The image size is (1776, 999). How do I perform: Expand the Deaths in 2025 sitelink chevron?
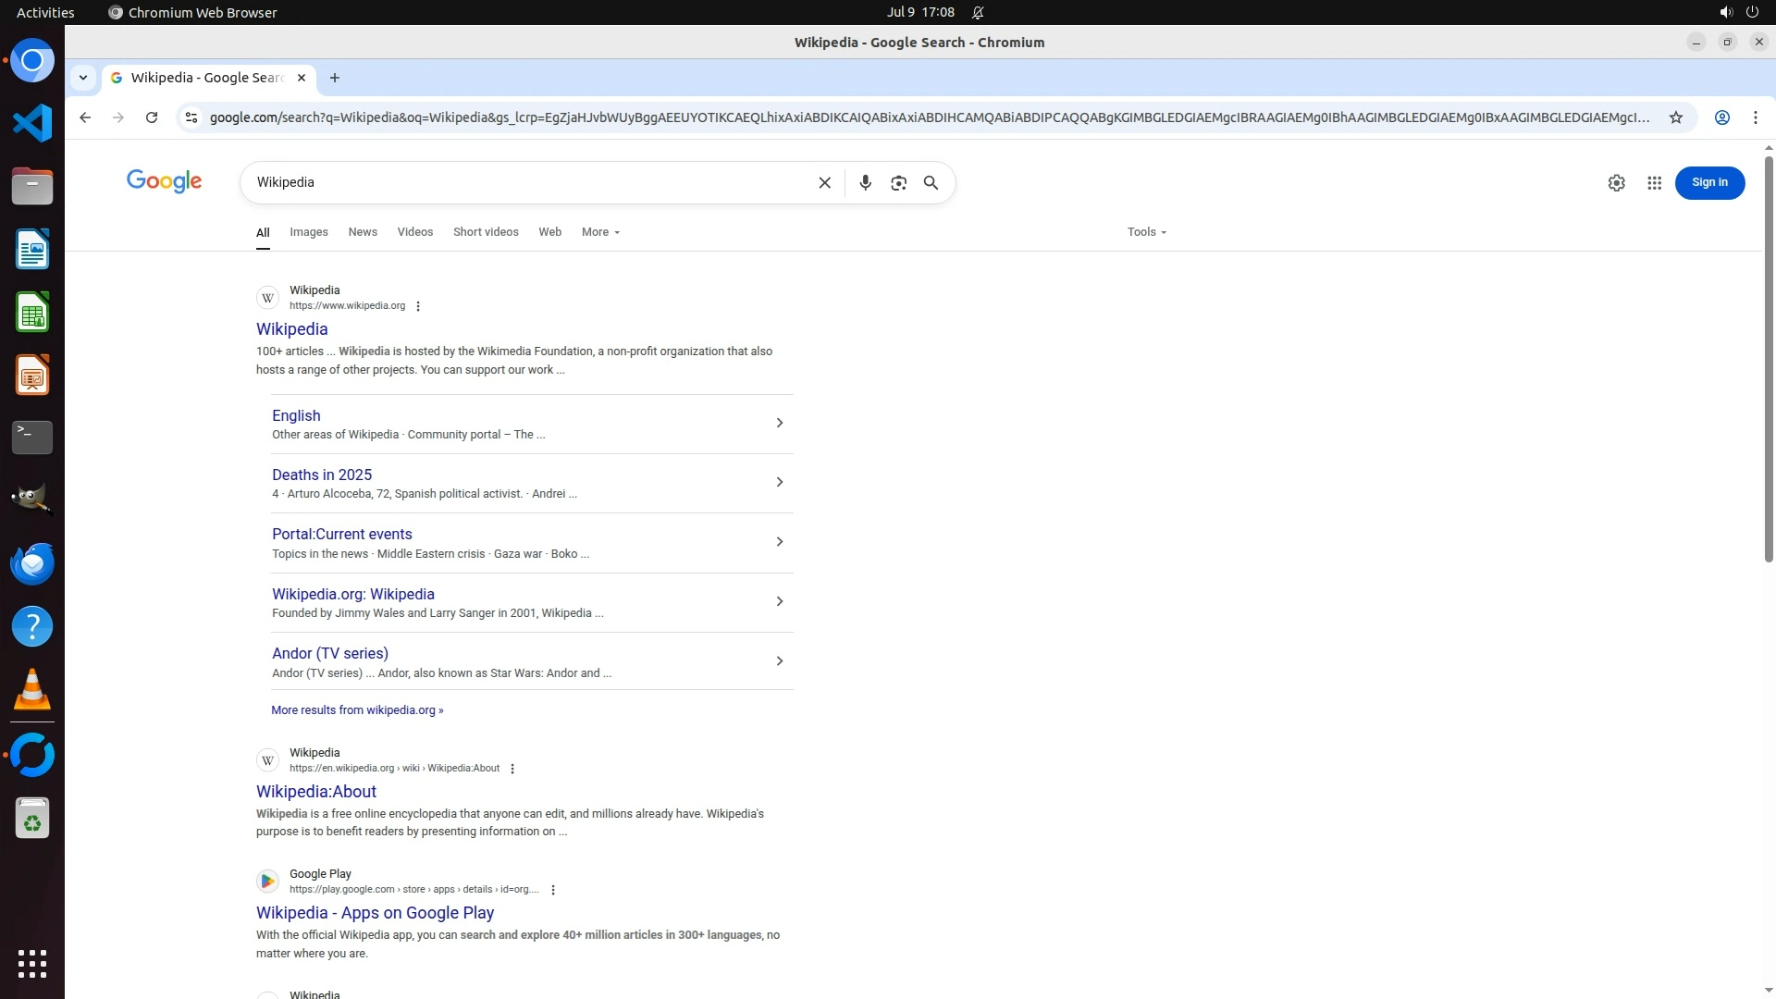[x=779, y=482]
